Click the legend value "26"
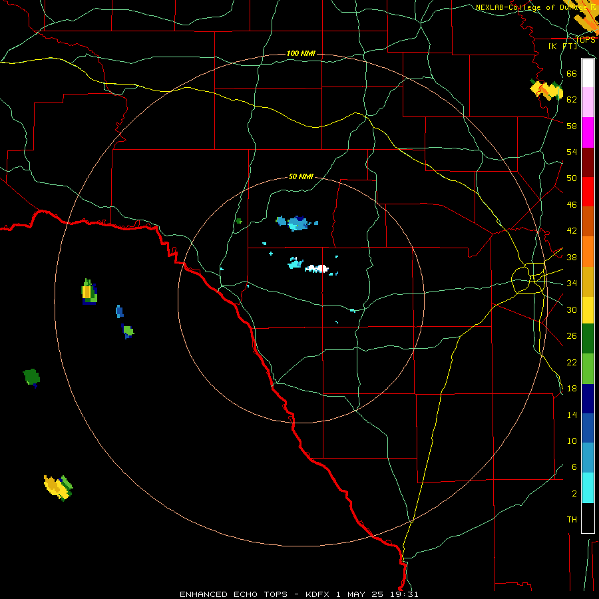Image resolution: width=599 pixels, height=599 pixels. coord(572,336)
